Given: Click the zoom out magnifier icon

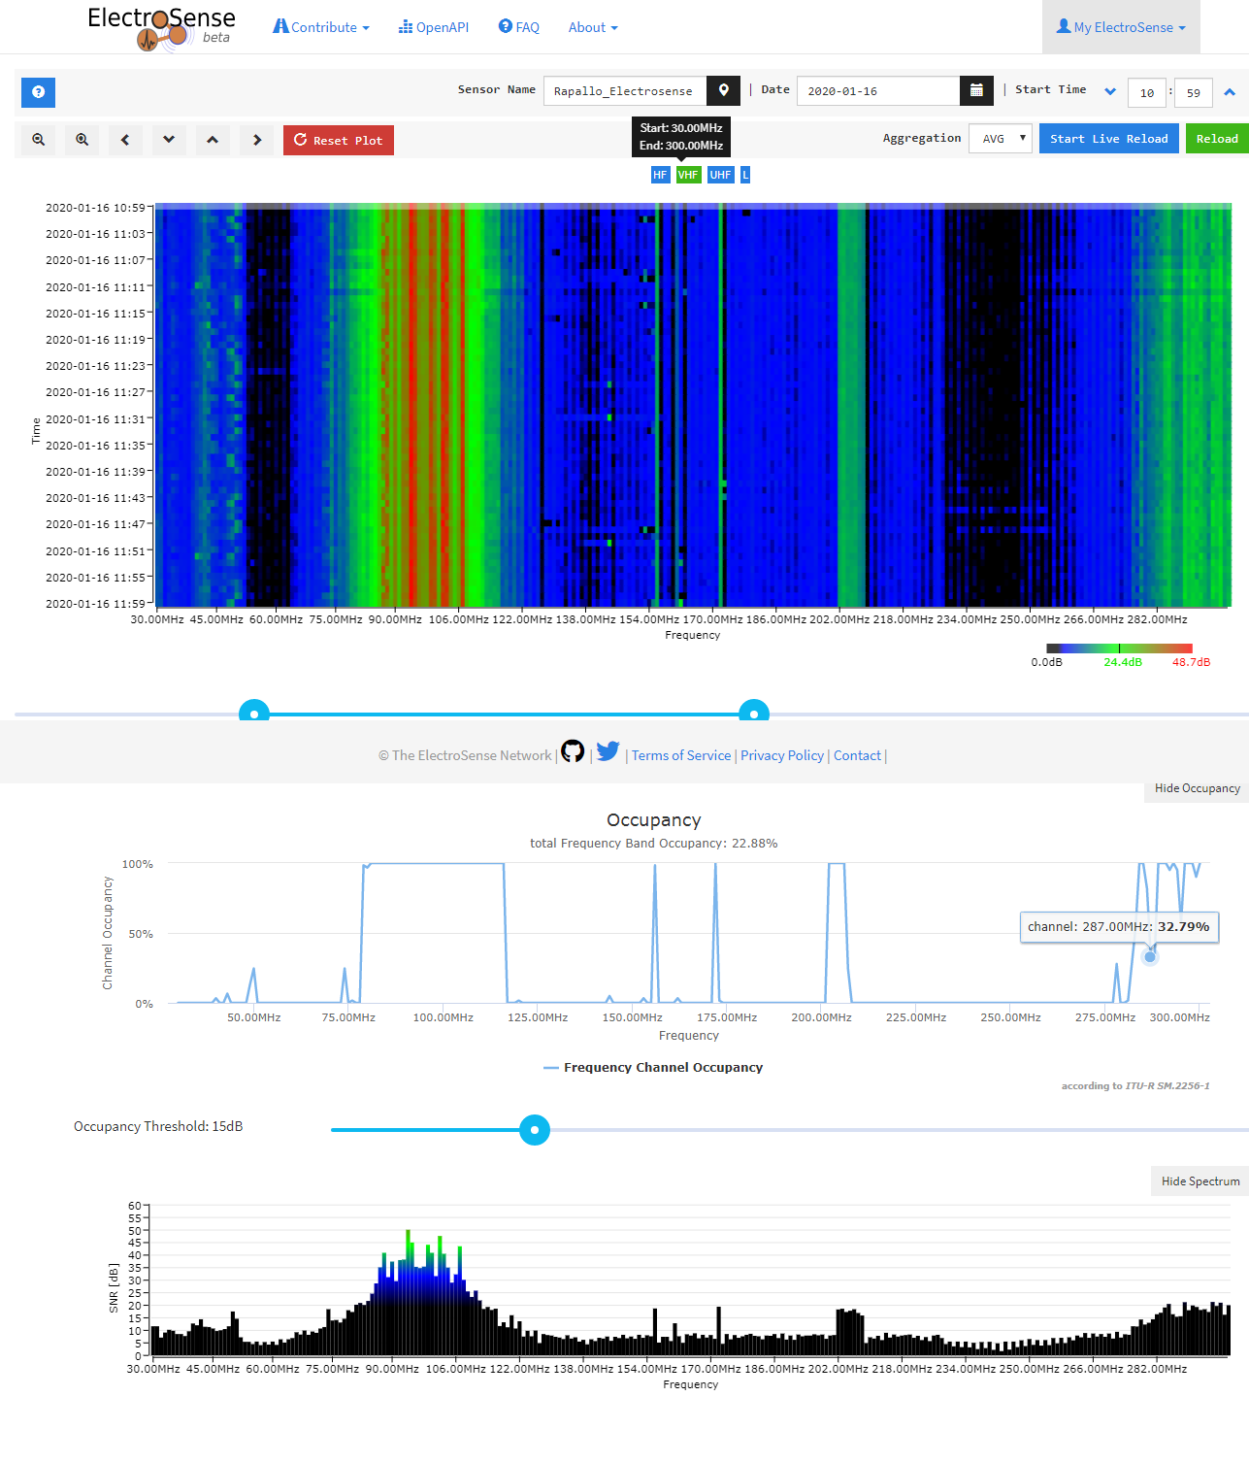Looking at the screenshot, I should point(39,140).
